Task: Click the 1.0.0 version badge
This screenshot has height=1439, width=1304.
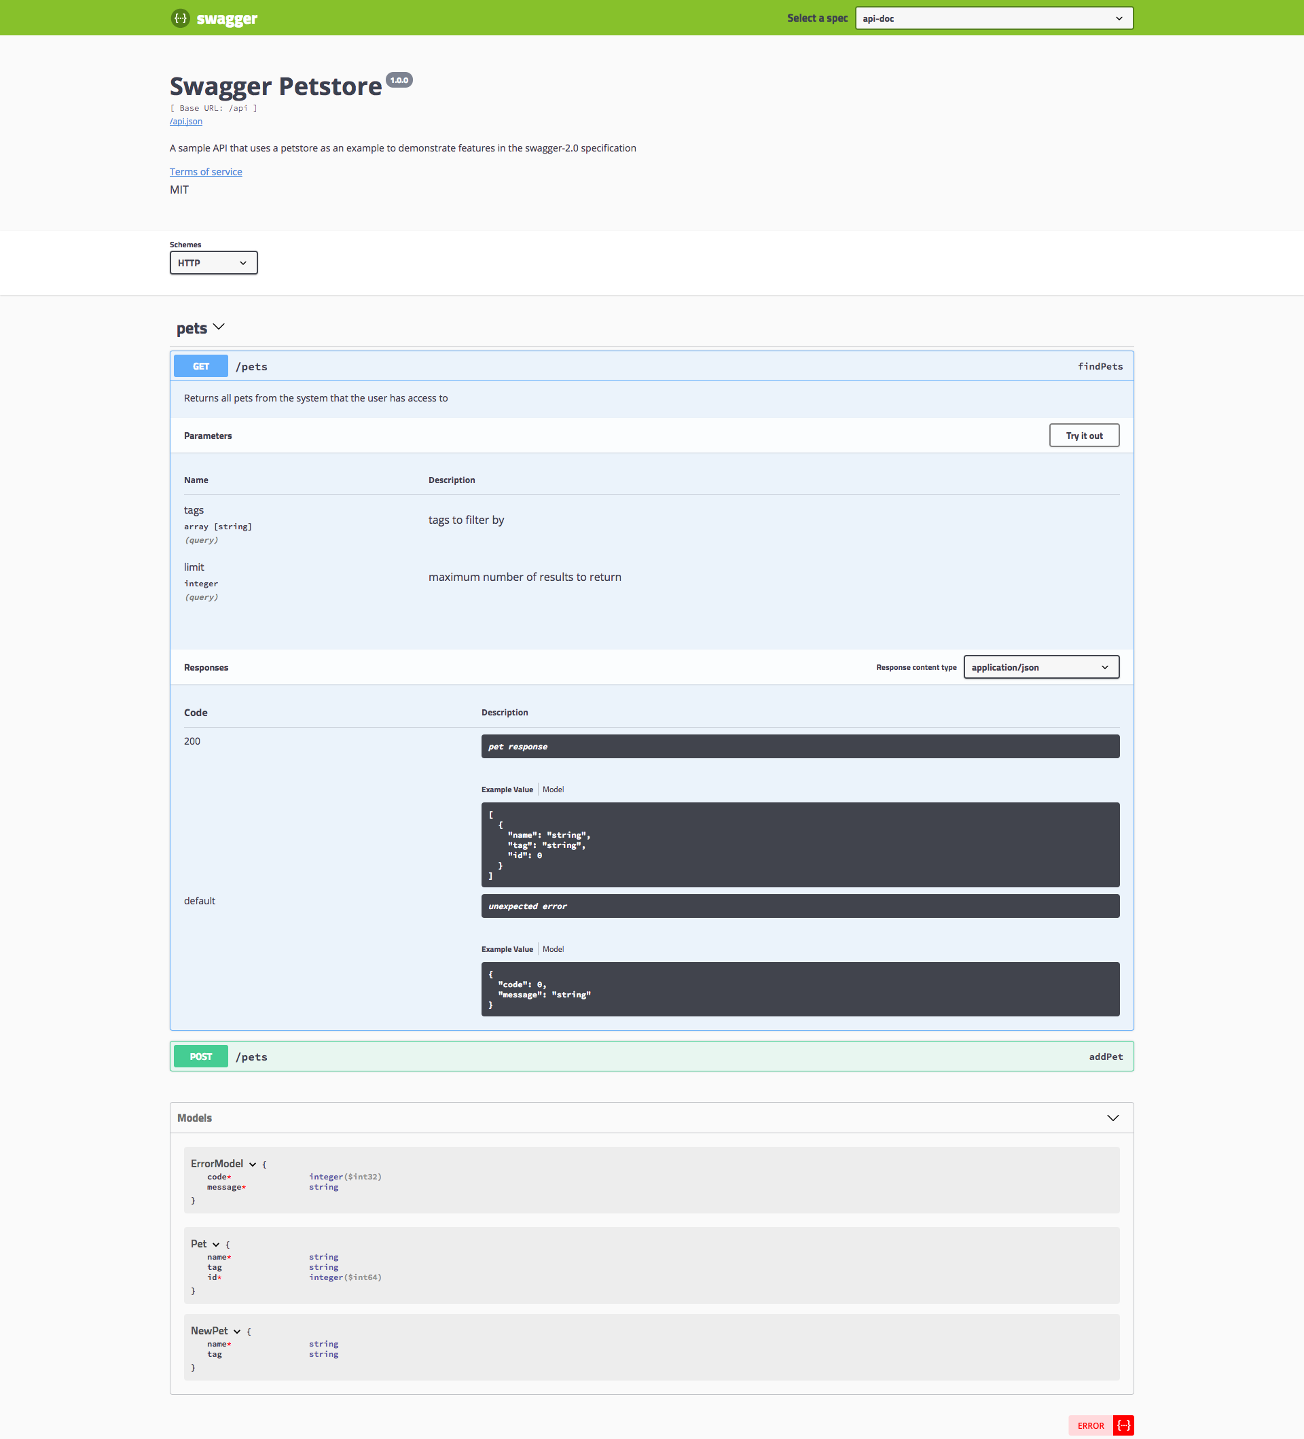Action: click(x=399, y=80)
